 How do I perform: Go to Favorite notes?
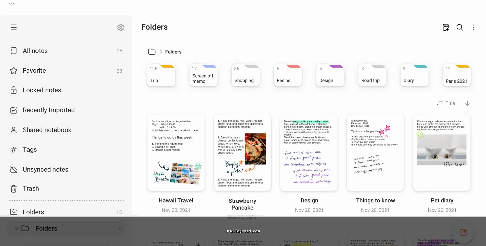(34, 71)
